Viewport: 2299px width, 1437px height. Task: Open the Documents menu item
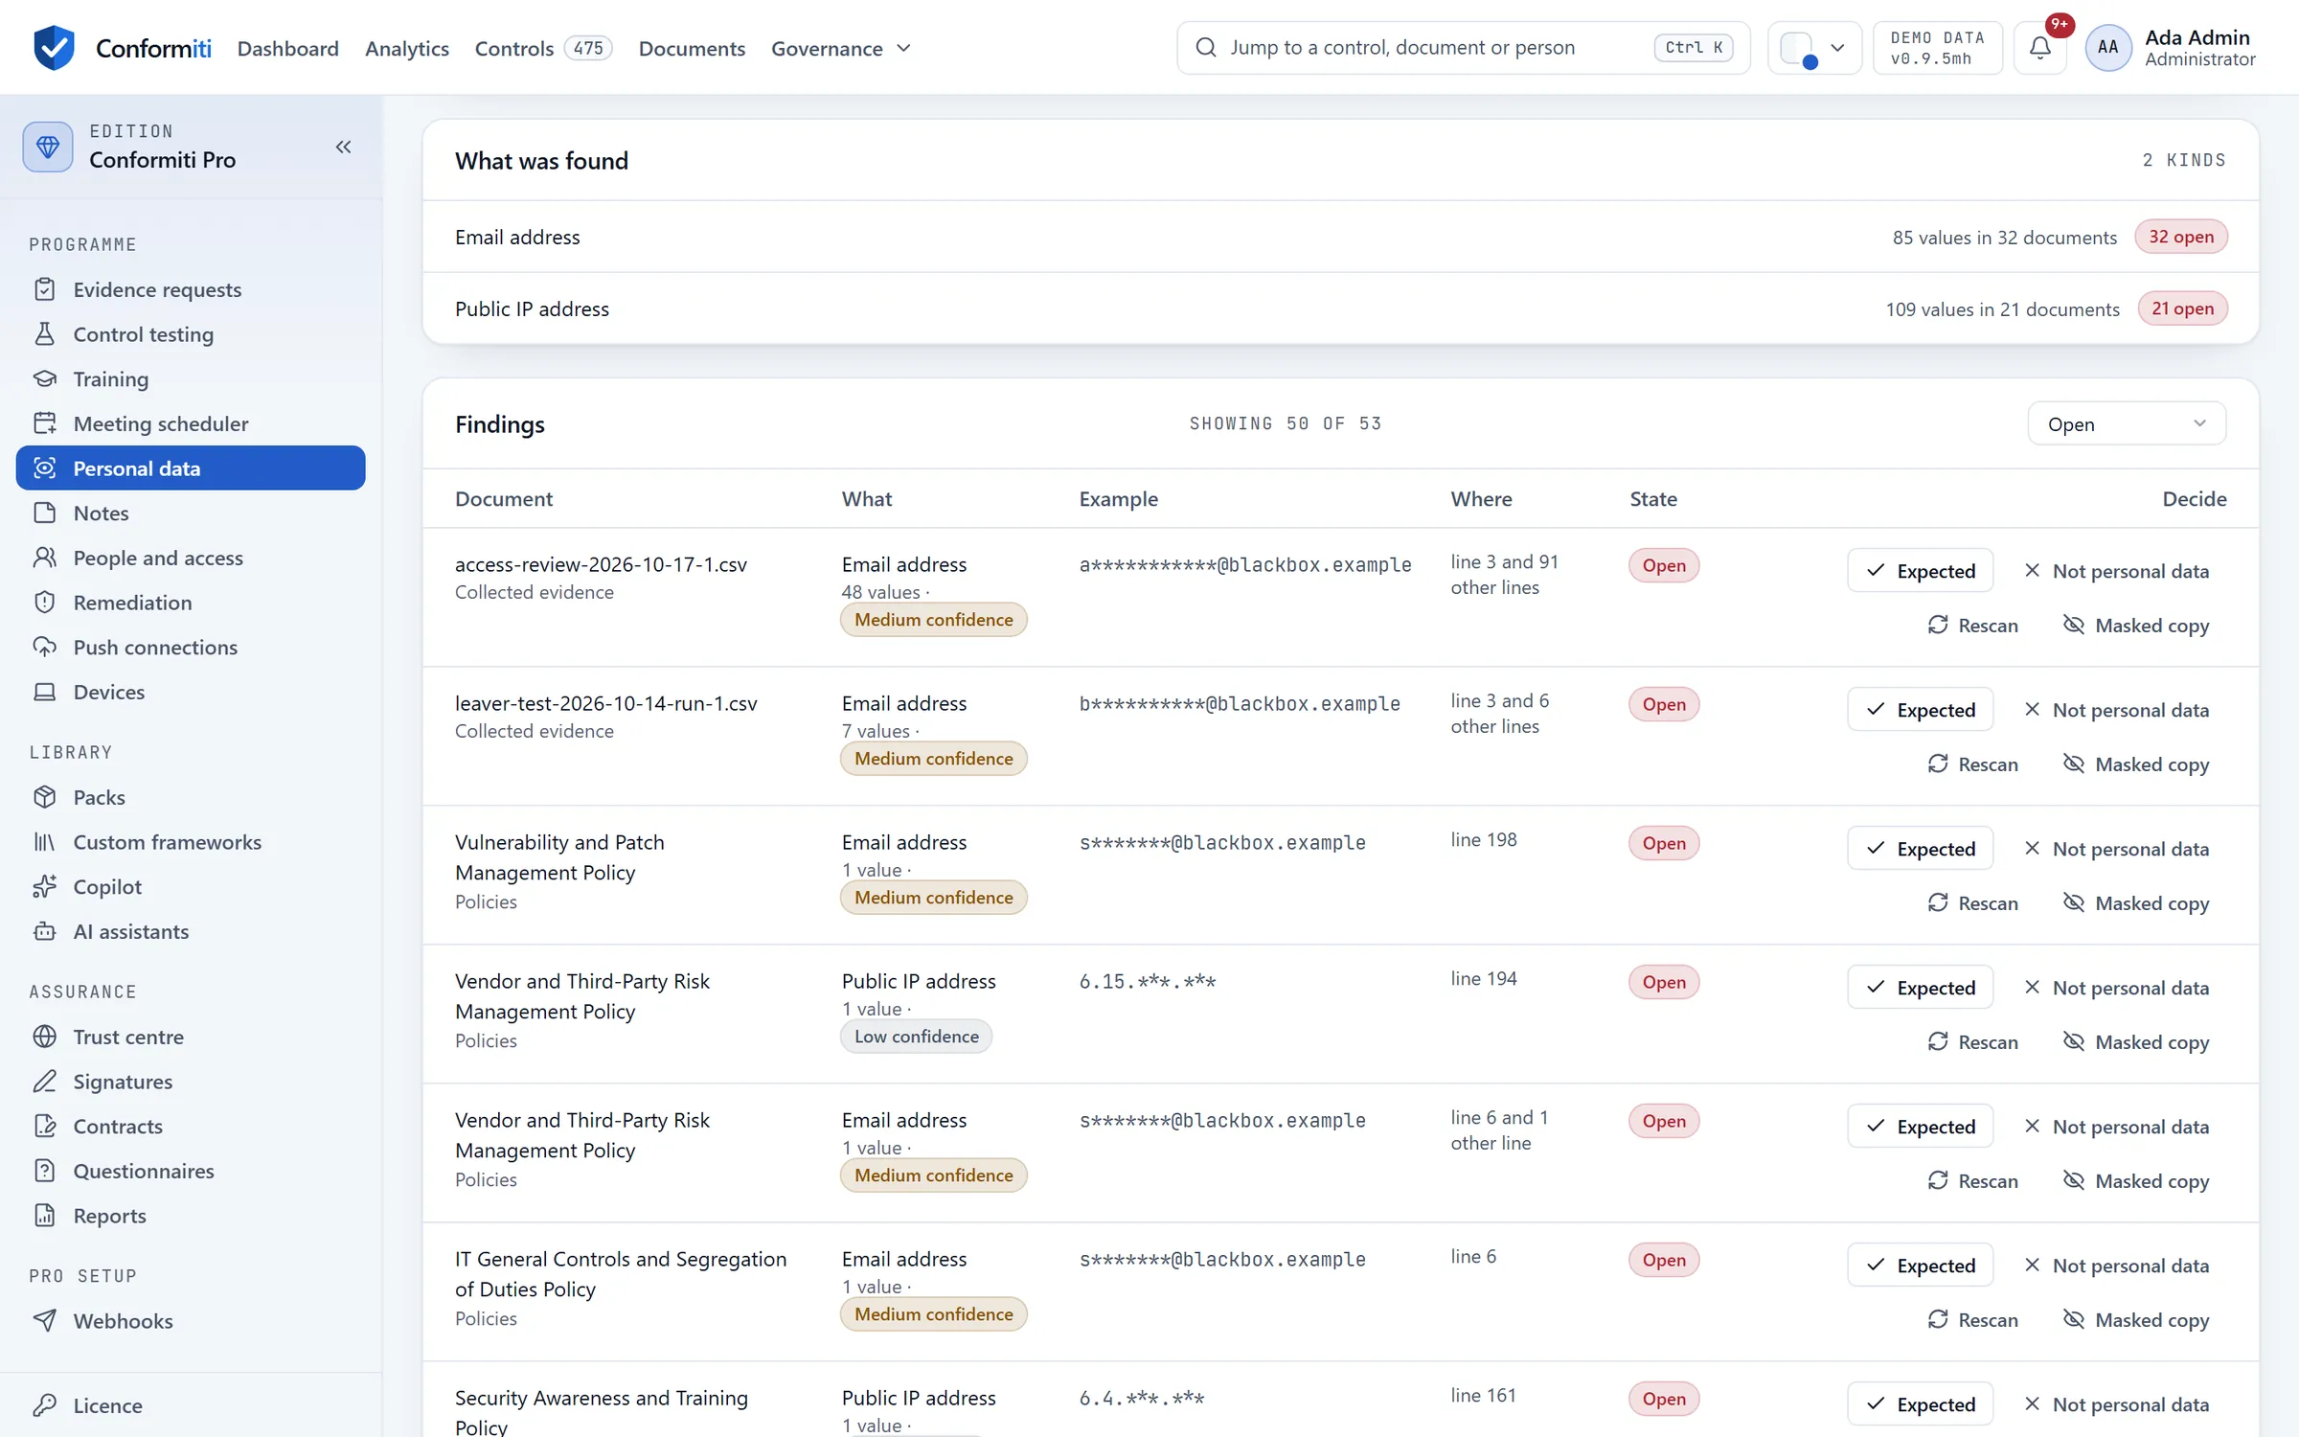692,48
